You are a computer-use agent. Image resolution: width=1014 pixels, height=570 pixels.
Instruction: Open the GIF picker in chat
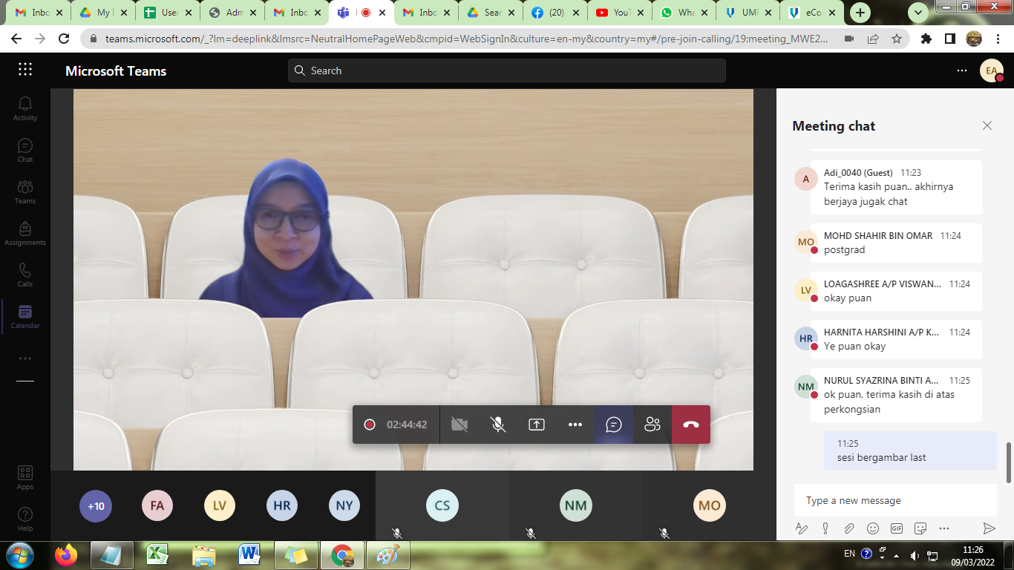(897, 528)
